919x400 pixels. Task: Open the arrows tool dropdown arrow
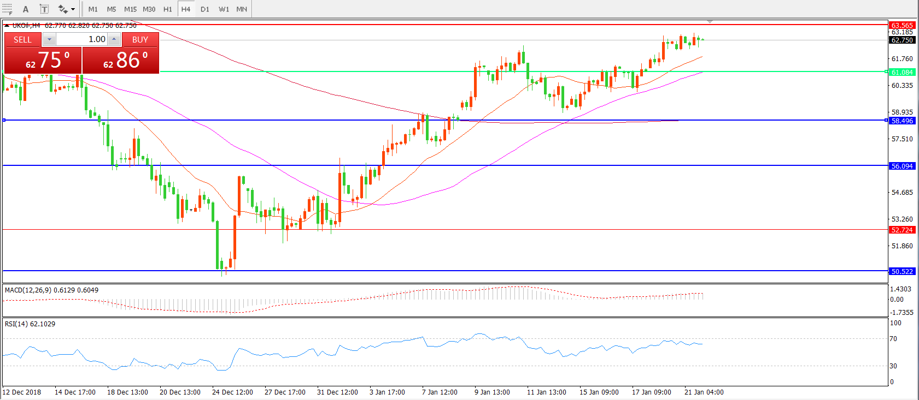(73, 9)
